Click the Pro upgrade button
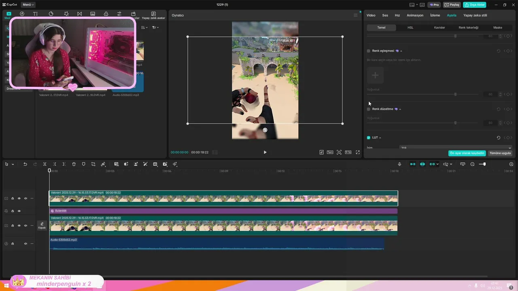Screen dimensions: 518x291 (x=434, y=5)
